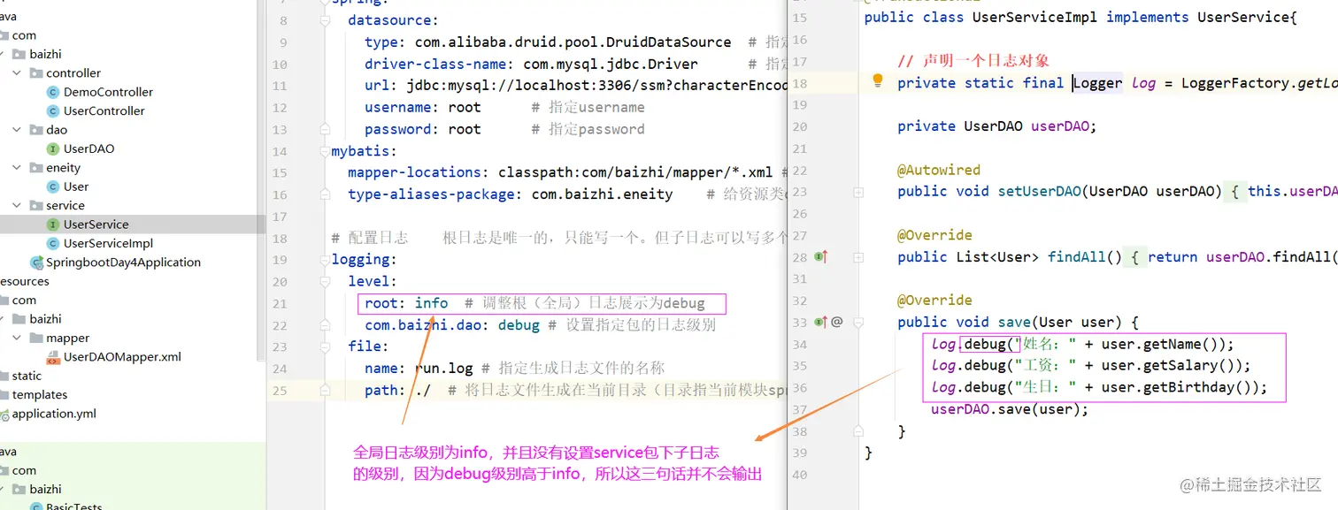Fold the logging block at yml line 19
The image size is (1338, 510).
[327, 260]
